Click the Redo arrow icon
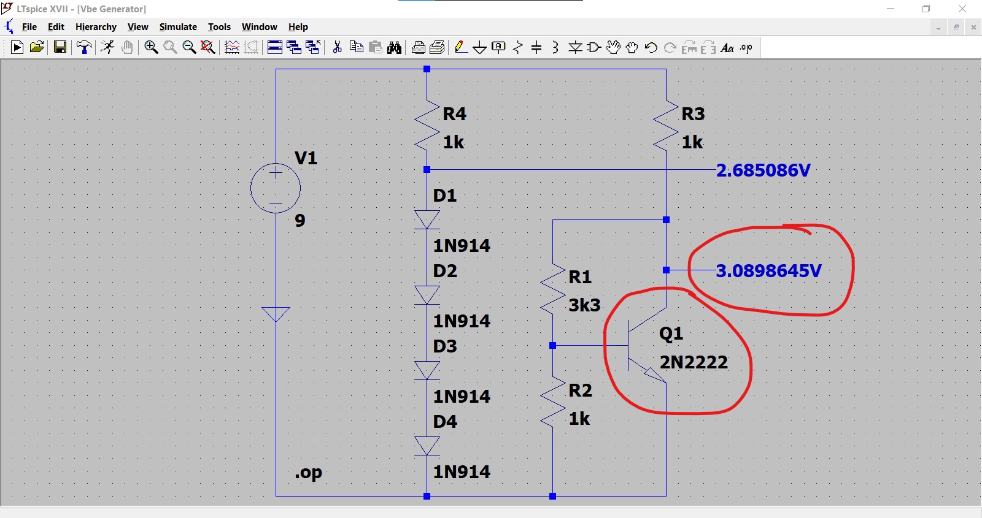 point(670,47)
